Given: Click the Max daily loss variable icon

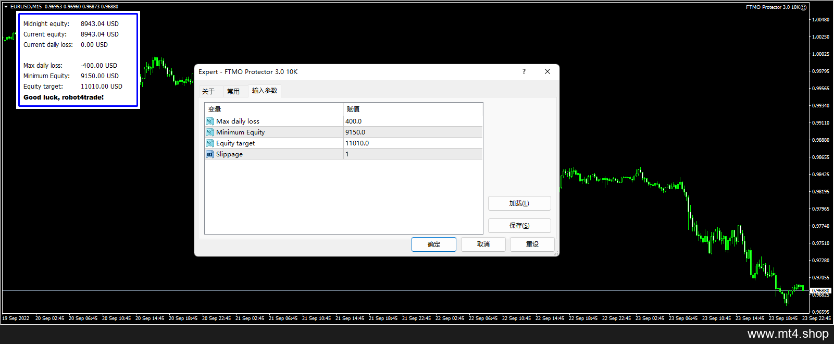Looking at the screenshot, I should pyautogui.click(x=209, y=121).
